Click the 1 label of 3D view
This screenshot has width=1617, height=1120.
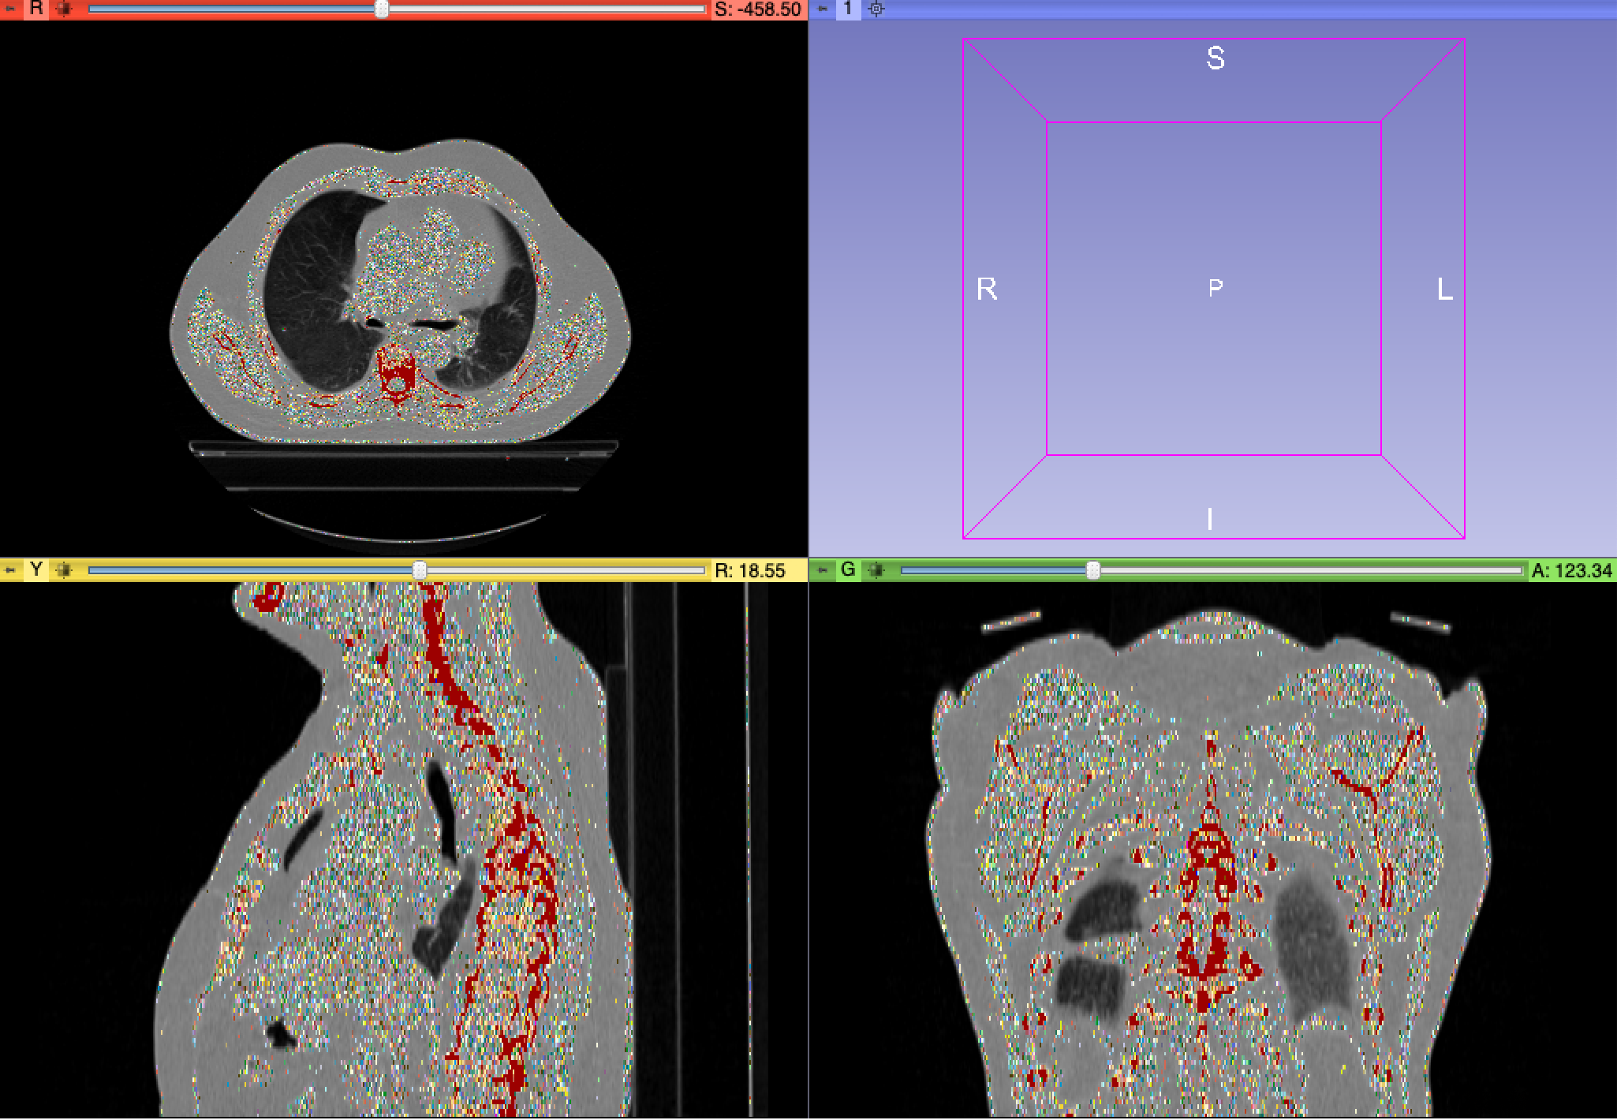point(848,9)
